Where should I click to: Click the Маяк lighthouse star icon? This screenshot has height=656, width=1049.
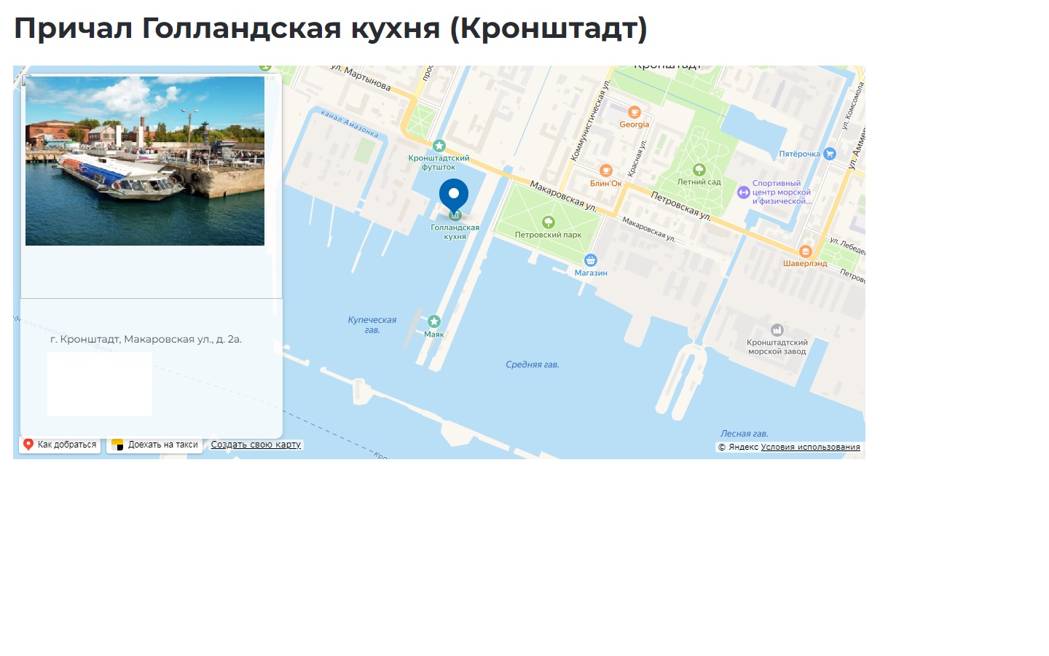pos(434,321)
